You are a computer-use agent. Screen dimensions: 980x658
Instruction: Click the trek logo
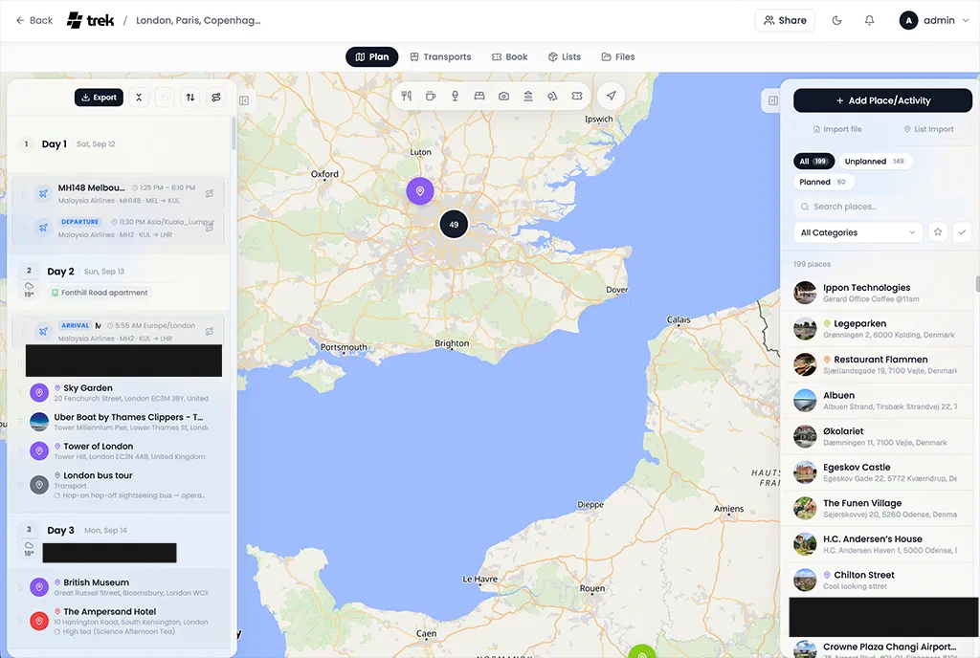[91, 21]
